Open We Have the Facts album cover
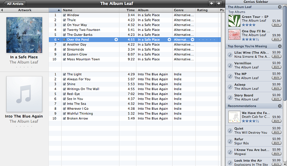 pyautogui.click(x=234, y=117)
